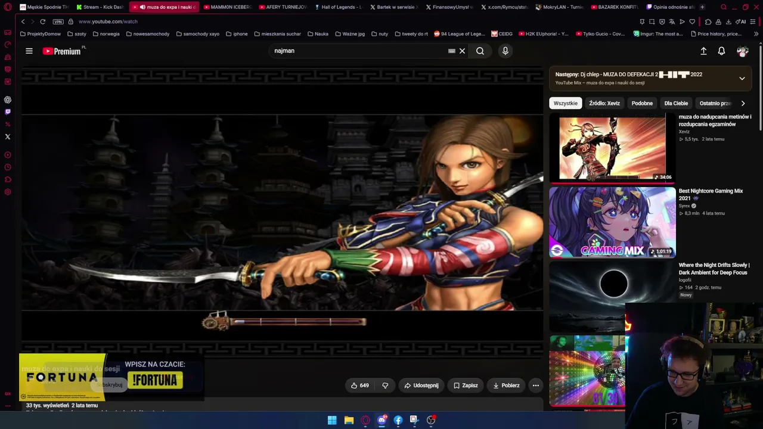This screenshot has height=429, width=763.
Task: Open the ProjektyDomow bookmark folder
Action: pos(41,34)
